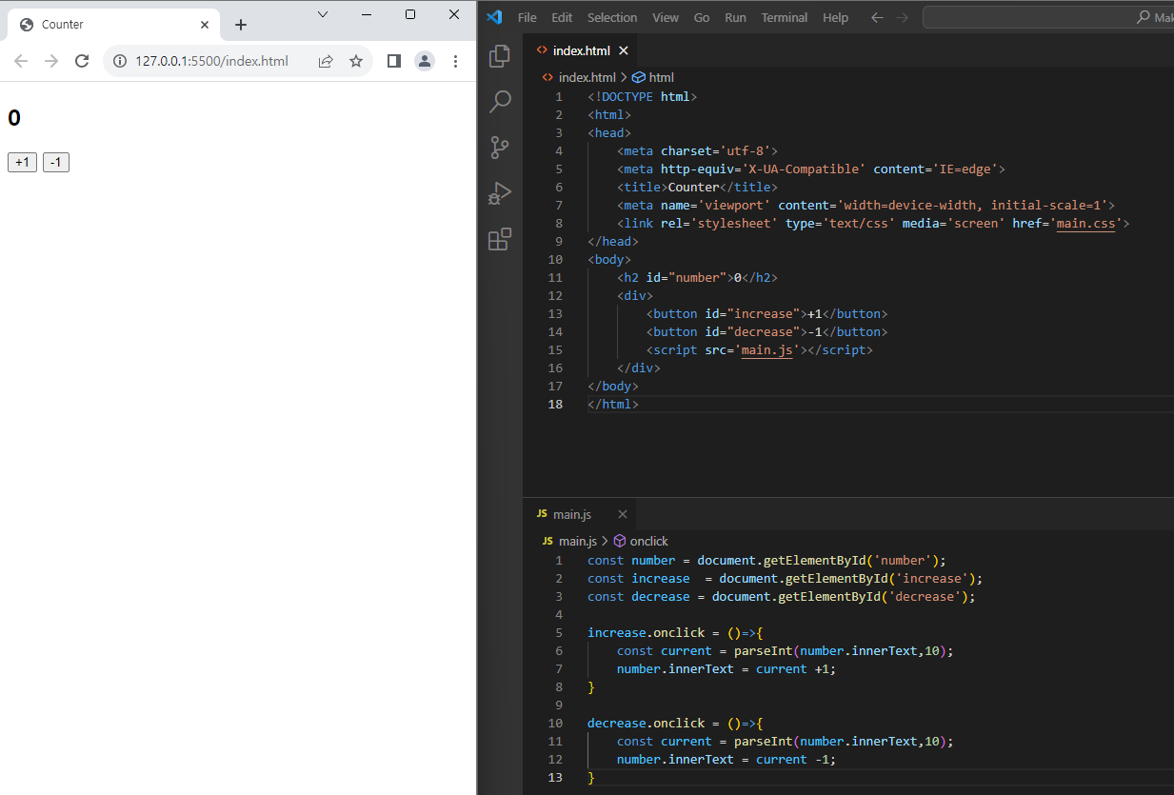
Task: Open the Edit menu
Action: (x=562, y=17)
